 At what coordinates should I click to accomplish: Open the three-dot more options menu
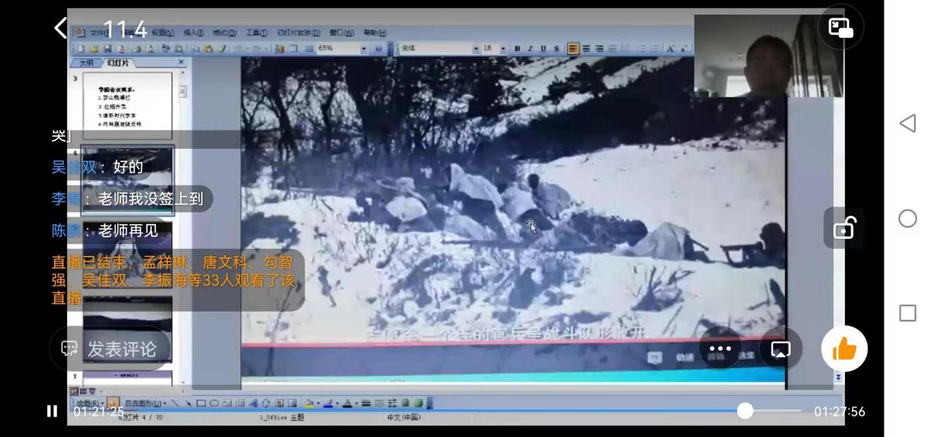[x=720, y=349]
